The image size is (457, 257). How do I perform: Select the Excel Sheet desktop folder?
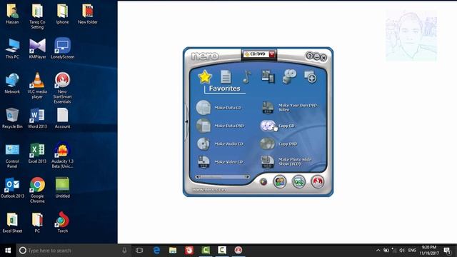(12, 223)
